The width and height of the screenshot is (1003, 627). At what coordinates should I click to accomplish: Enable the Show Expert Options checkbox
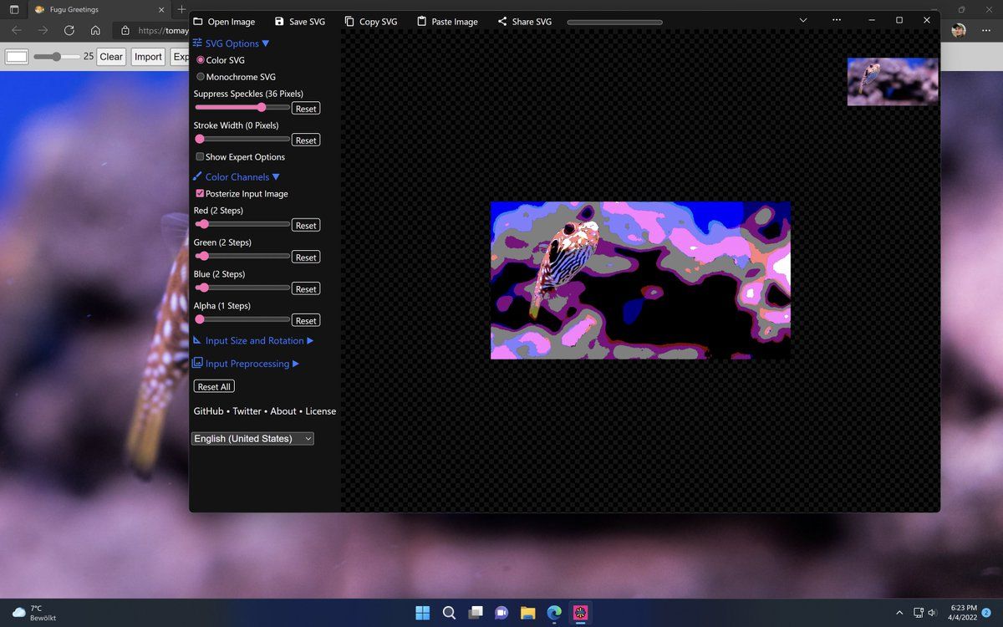(200, 156)
